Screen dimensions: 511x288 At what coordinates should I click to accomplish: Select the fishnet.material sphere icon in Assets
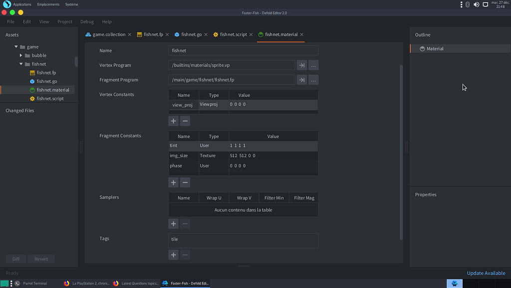coord(33,91)
